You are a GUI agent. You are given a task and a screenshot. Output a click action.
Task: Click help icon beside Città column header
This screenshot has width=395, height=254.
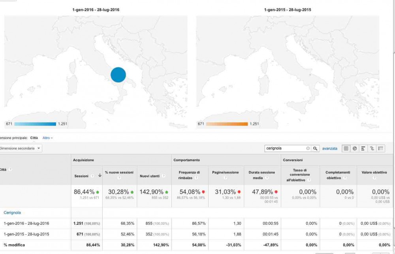pos(10,169)
